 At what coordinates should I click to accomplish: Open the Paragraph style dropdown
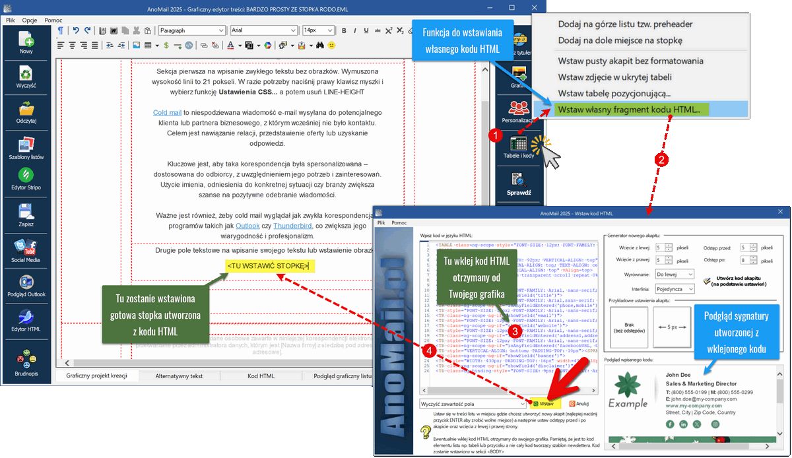[x=192, y=30]
